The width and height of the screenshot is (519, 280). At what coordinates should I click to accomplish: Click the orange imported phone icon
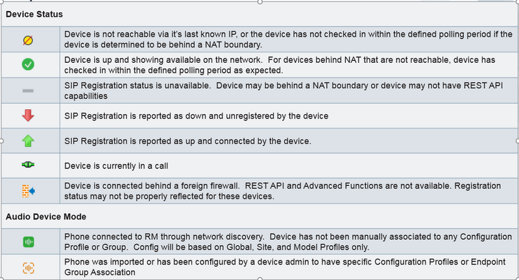(28, 267)
